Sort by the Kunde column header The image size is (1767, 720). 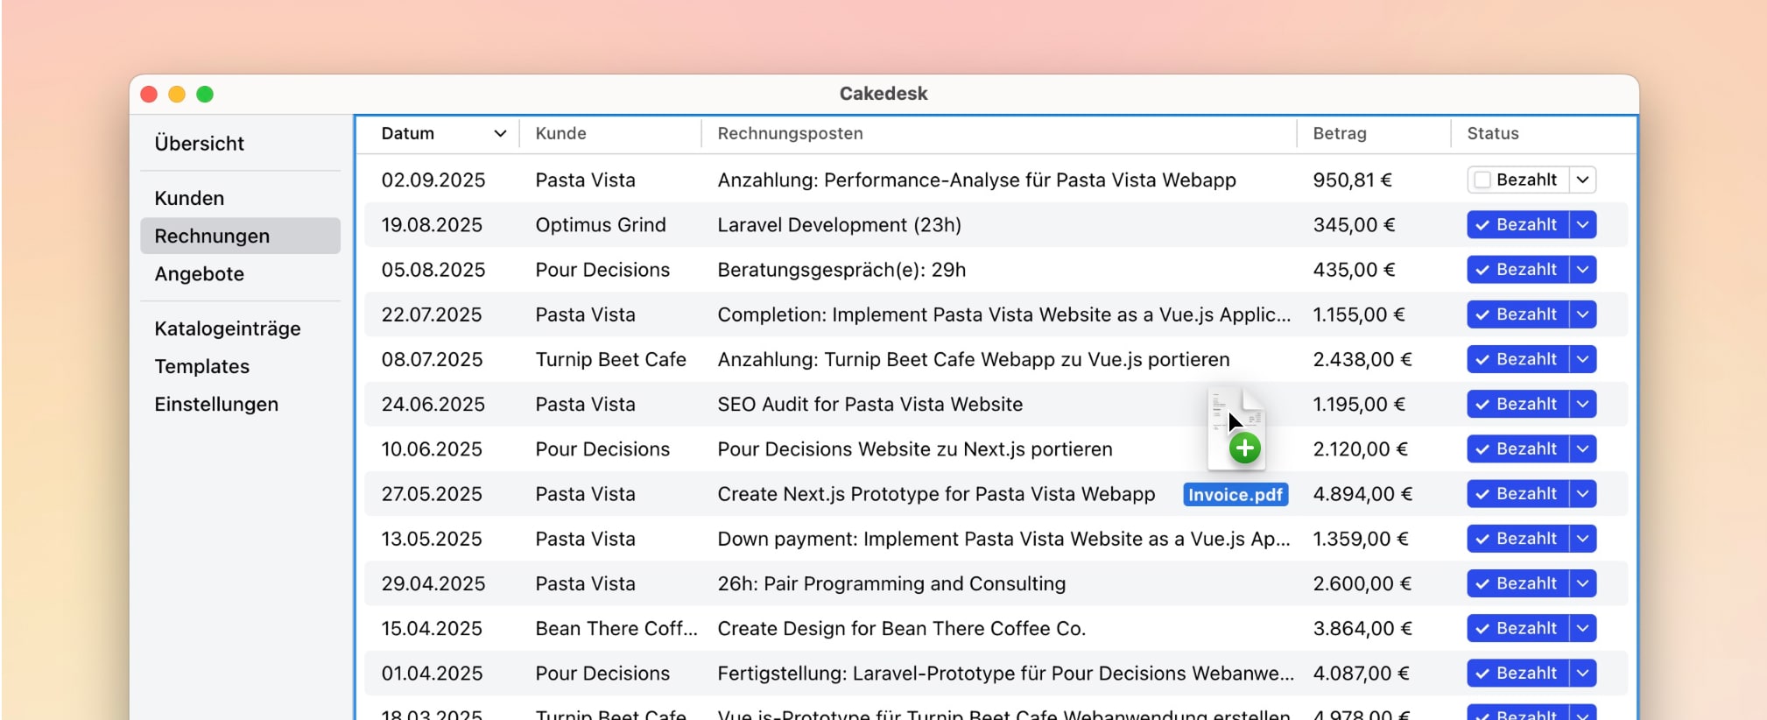561,133
